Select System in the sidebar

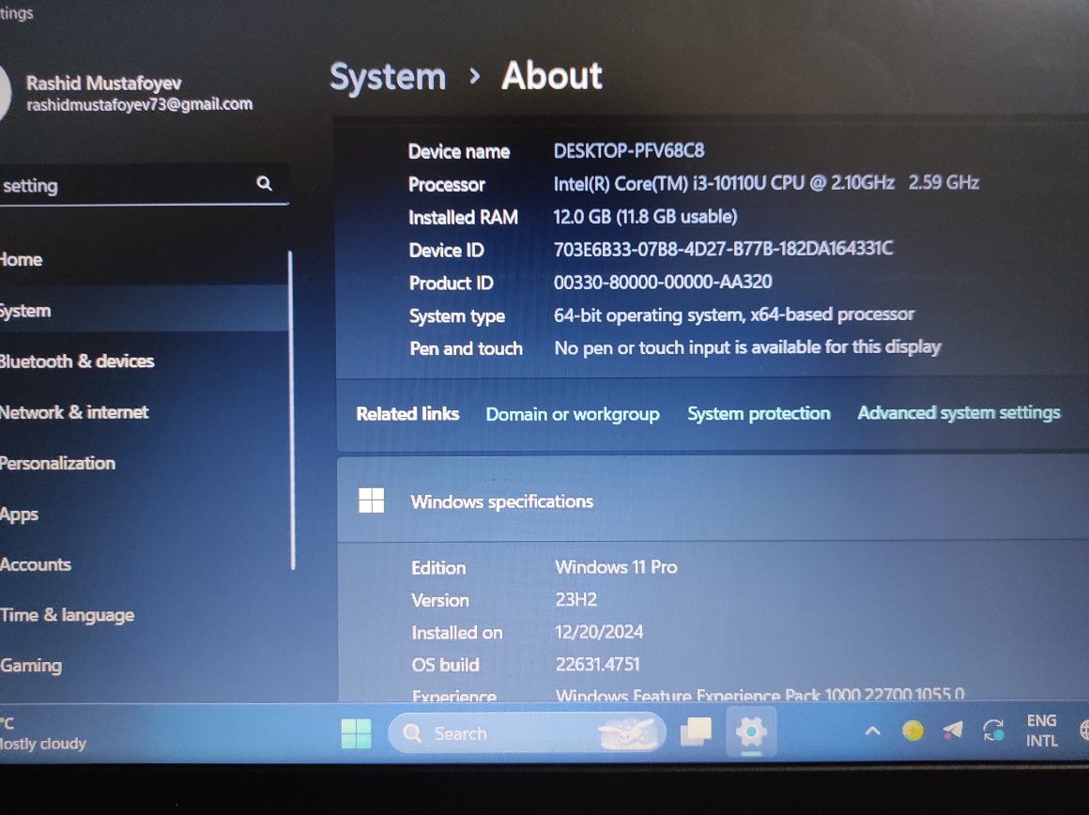143,311
